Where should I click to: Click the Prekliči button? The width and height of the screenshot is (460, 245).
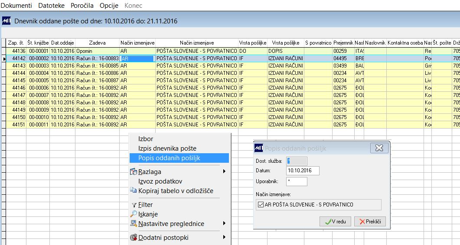(x=370, y=222)
